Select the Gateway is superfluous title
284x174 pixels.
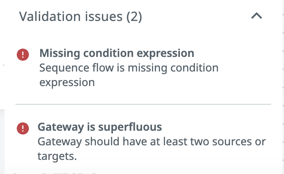click(x=100, y=127)
